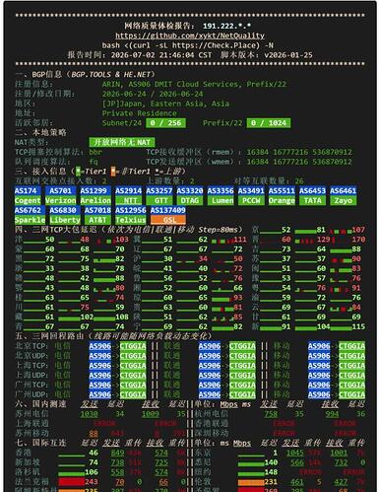The image size is (379, 492).
Task: Click the AS5511 badge
Action: click(282, 191)
